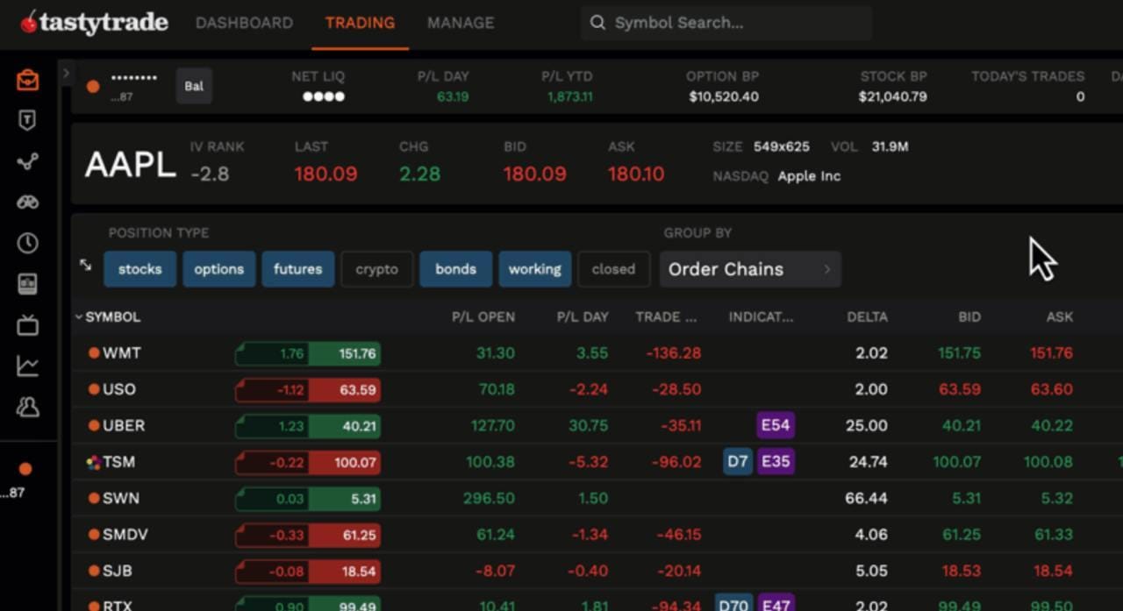
Task: Click the orange dot next to WMT
Action: (x=94, y=353)
